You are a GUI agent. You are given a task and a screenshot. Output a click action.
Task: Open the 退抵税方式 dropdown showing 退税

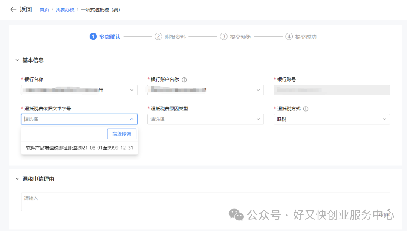pos(332,119)
